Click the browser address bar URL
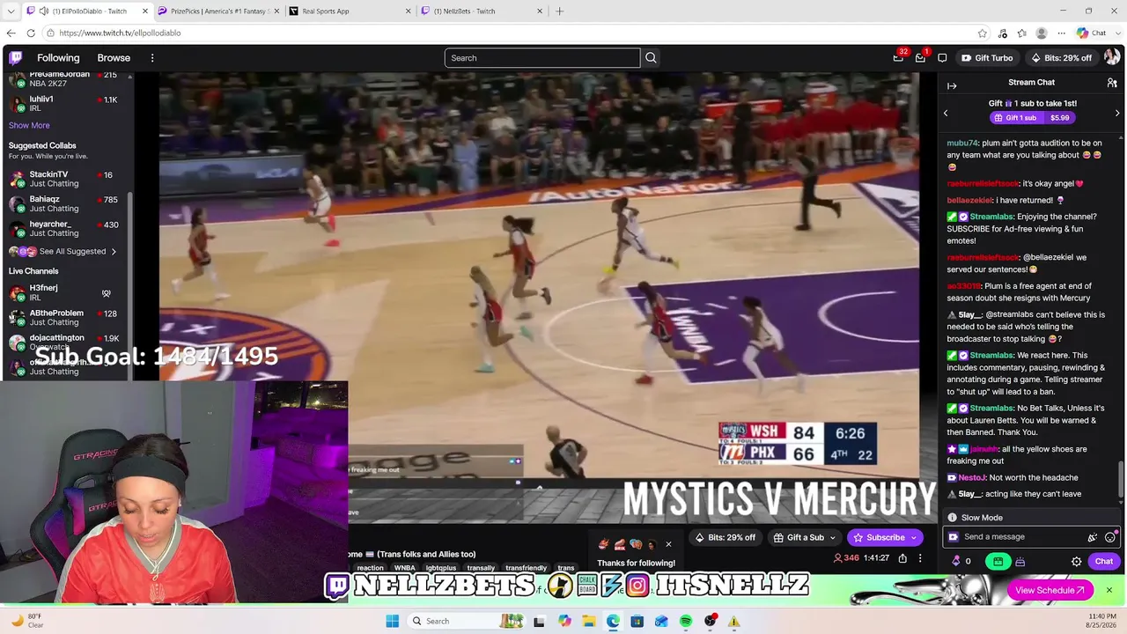Viewport: 1127px width, 634px height. tap(120, 33)
